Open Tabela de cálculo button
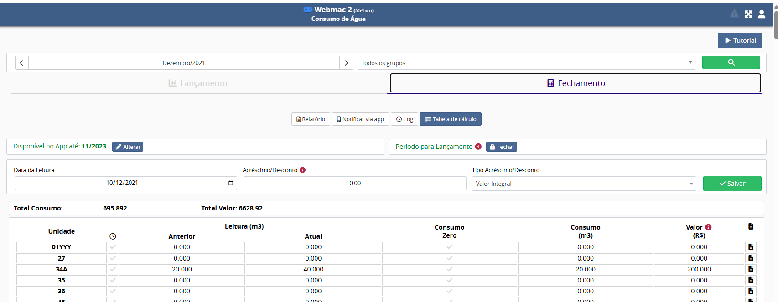This screenshot has width=778, height=302. pyautogui.click(x=451, y=119)
